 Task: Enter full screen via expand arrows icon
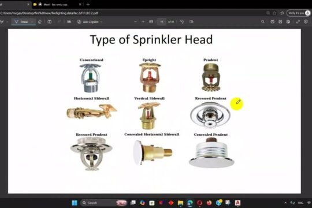coord(298,22)
